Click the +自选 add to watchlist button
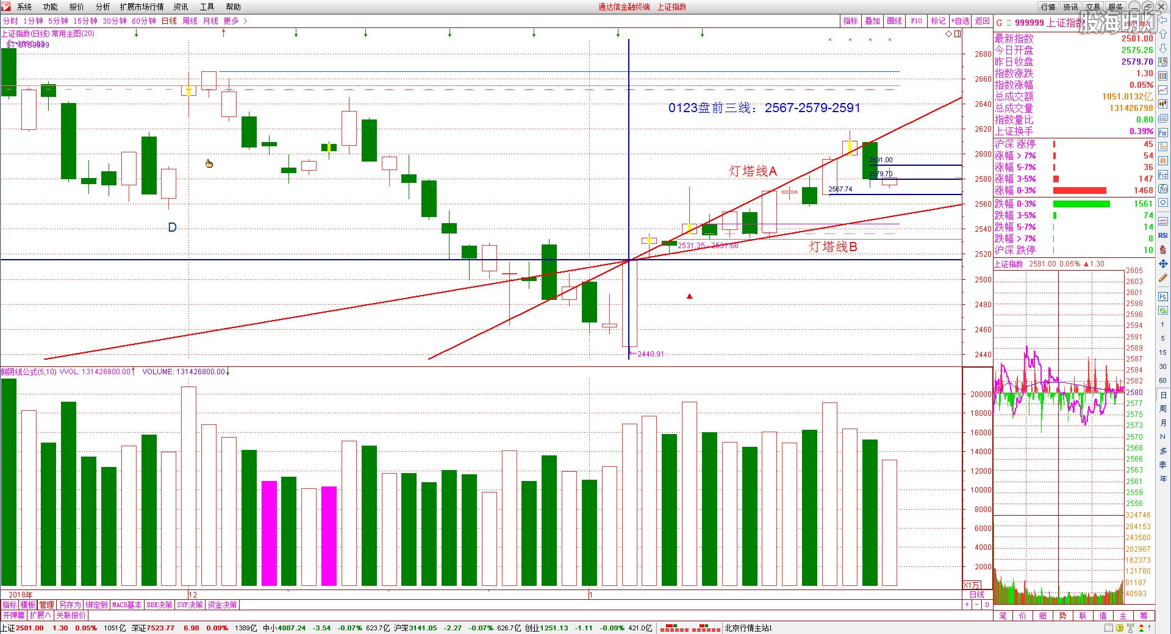1171x634 pixels. click(x=961, y=21)
